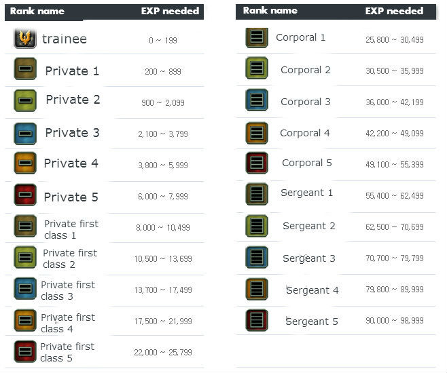447x373 pixels.
Task: Select the blue Private first class 3 icon
Action: coord(25,288)
